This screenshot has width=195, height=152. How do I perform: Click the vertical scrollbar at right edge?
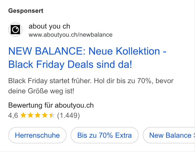[194, 76]
